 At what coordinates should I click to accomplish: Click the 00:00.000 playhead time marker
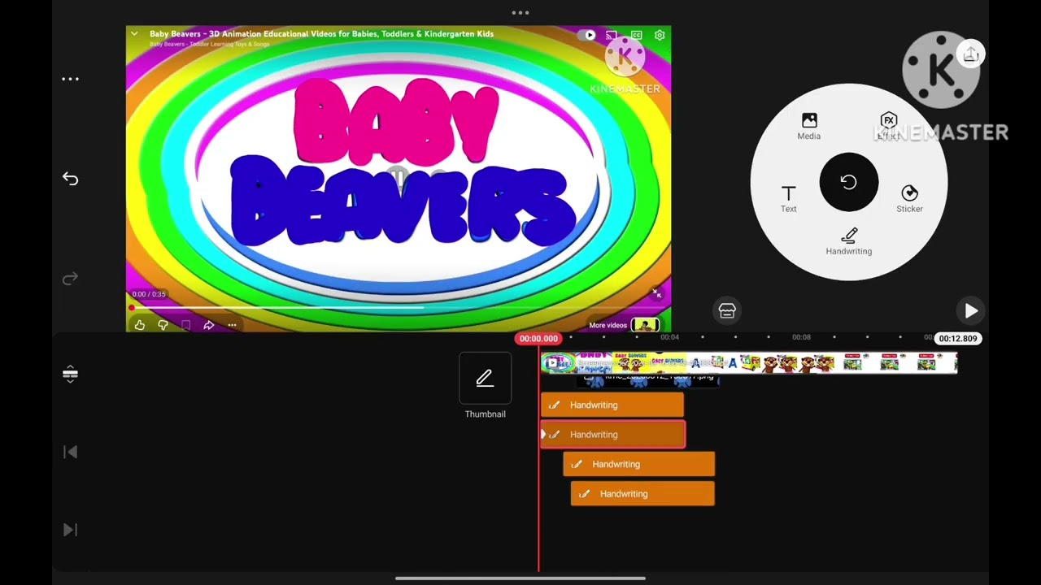pyautogui.click(x=538, y=338)
